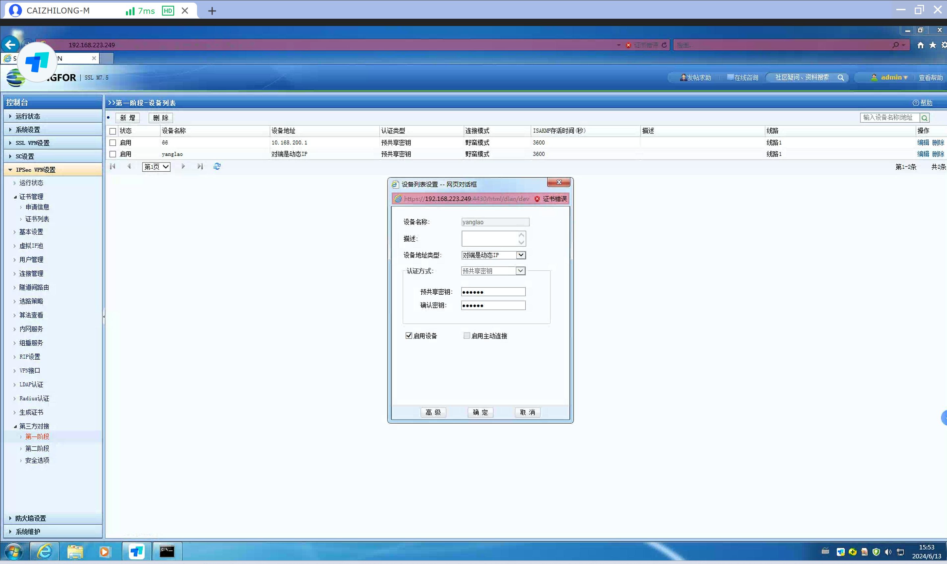Screen dimensions: 947x564
Task: Open 设备地址类型 dropdown
Action: [x=521, y=255]
